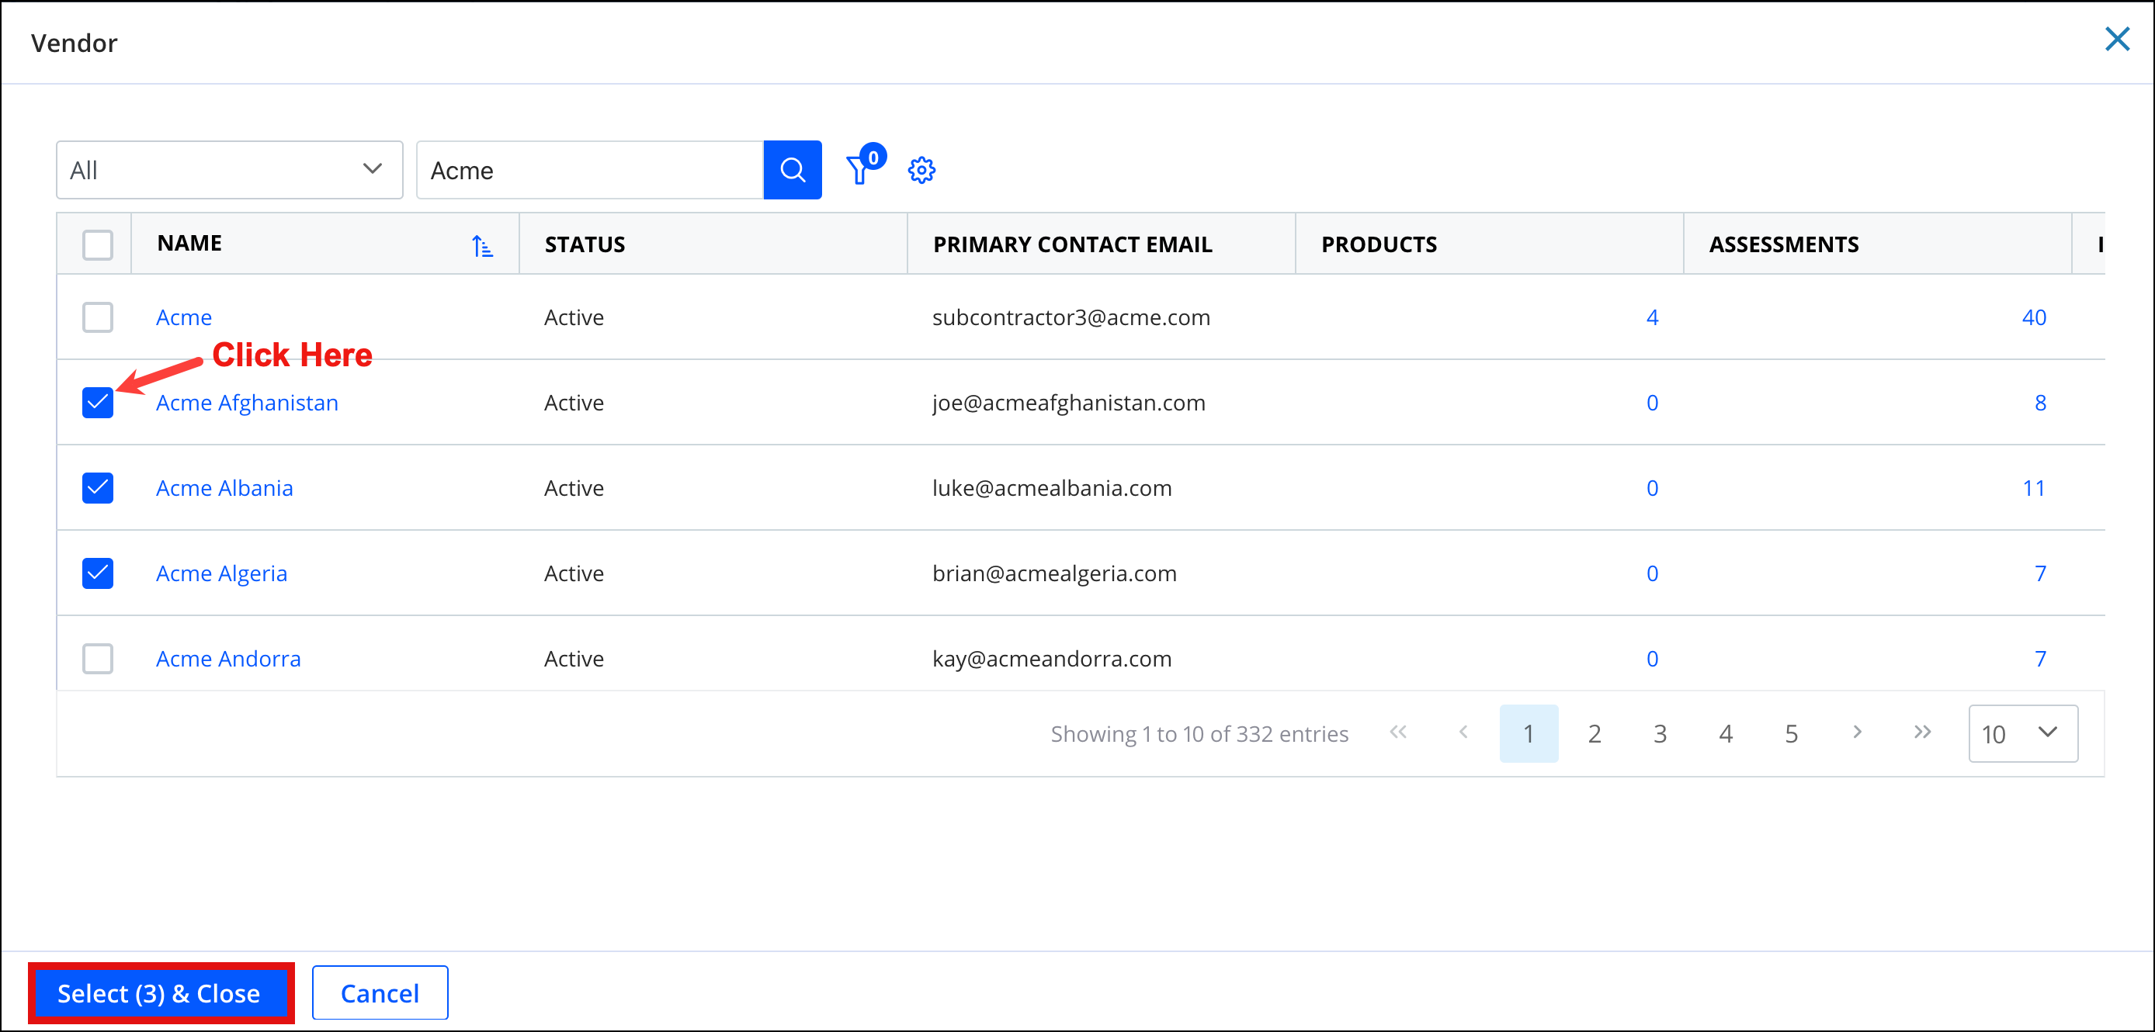Sort by NAME ascending icon
This screenshot has width=2155, height=1032.
[x=482, y=245]
